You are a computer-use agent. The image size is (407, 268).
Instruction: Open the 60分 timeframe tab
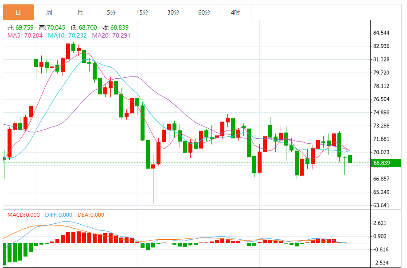pos(204,12)
